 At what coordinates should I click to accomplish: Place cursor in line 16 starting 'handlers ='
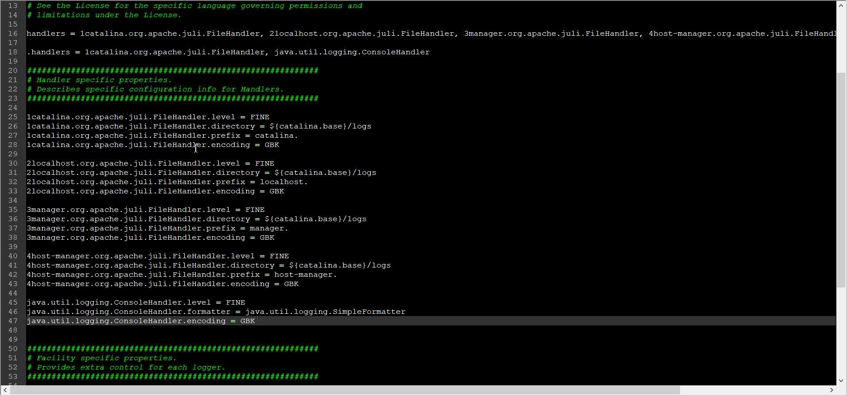click(431, 34)
